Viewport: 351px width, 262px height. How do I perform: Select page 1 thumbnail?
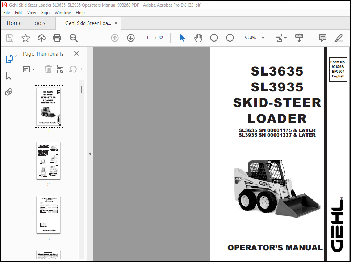click(x=48, y=106)
